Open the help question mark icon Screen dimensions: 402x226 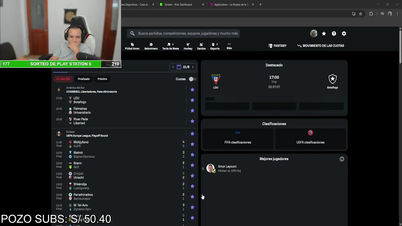point(334,34)
